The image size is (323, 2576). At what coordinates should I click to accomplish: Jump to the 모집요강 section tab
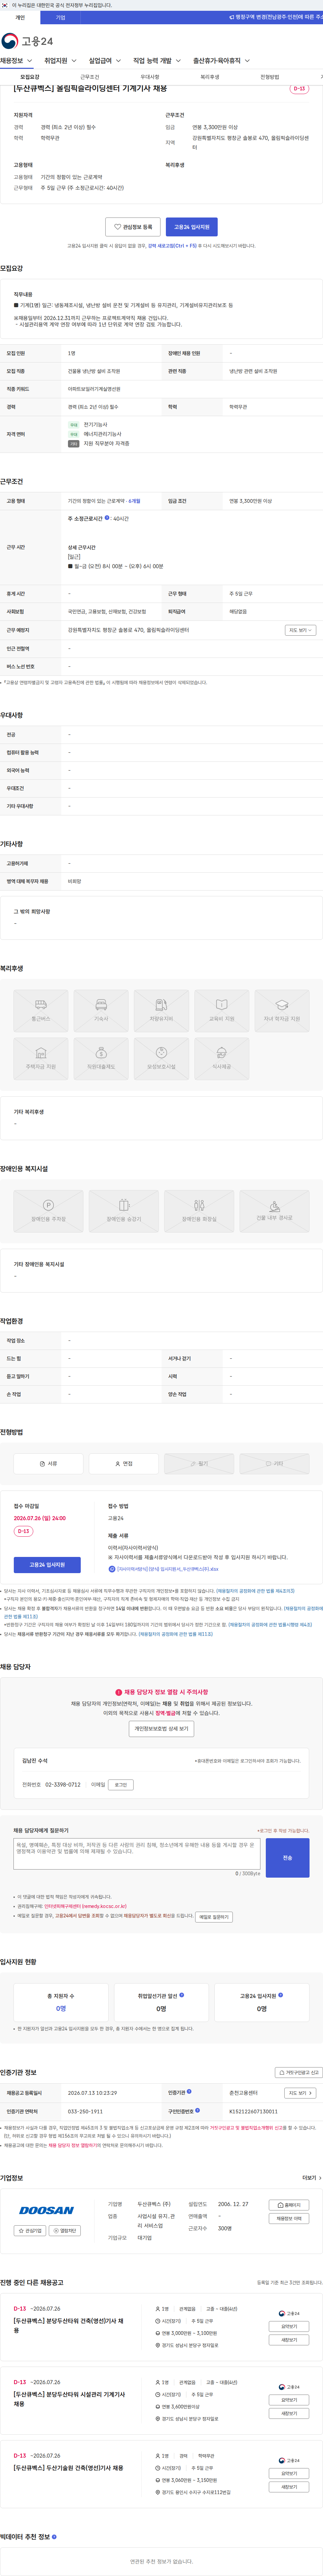point(30,77)
